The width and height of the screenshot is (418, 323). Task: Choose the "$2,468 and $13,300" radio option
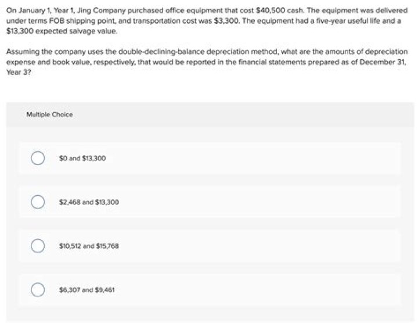(x=38, y=202)
